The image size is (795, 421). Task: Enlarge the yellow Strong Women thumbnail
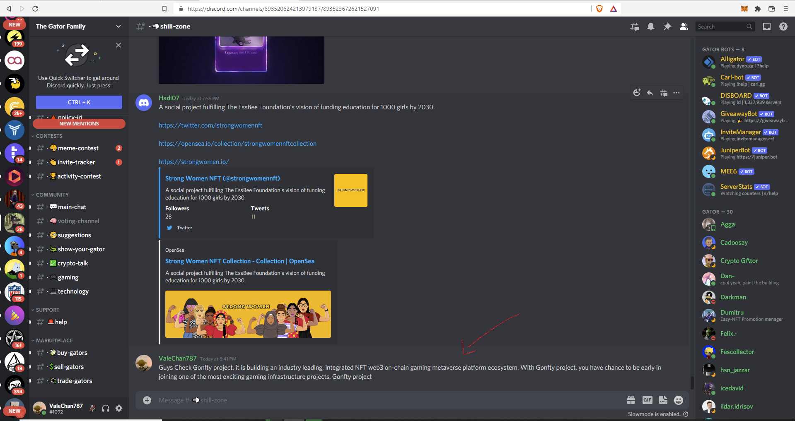[x=351, y=190]
